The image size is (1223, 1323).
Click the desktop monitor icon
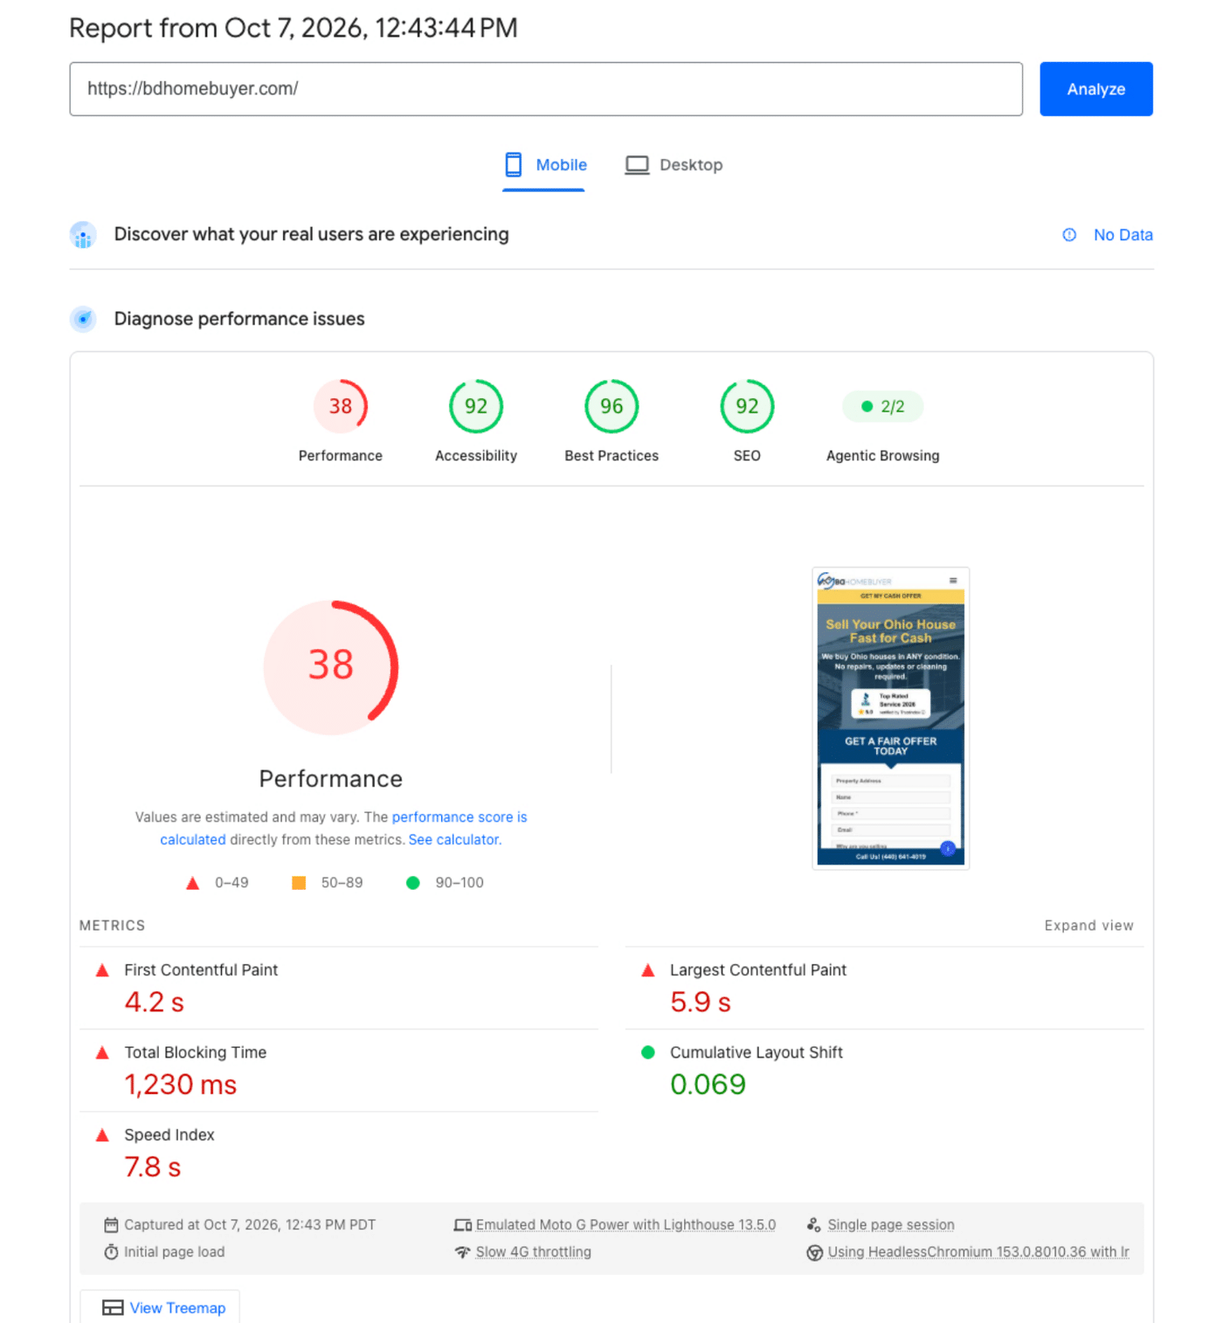pos(637,165)
